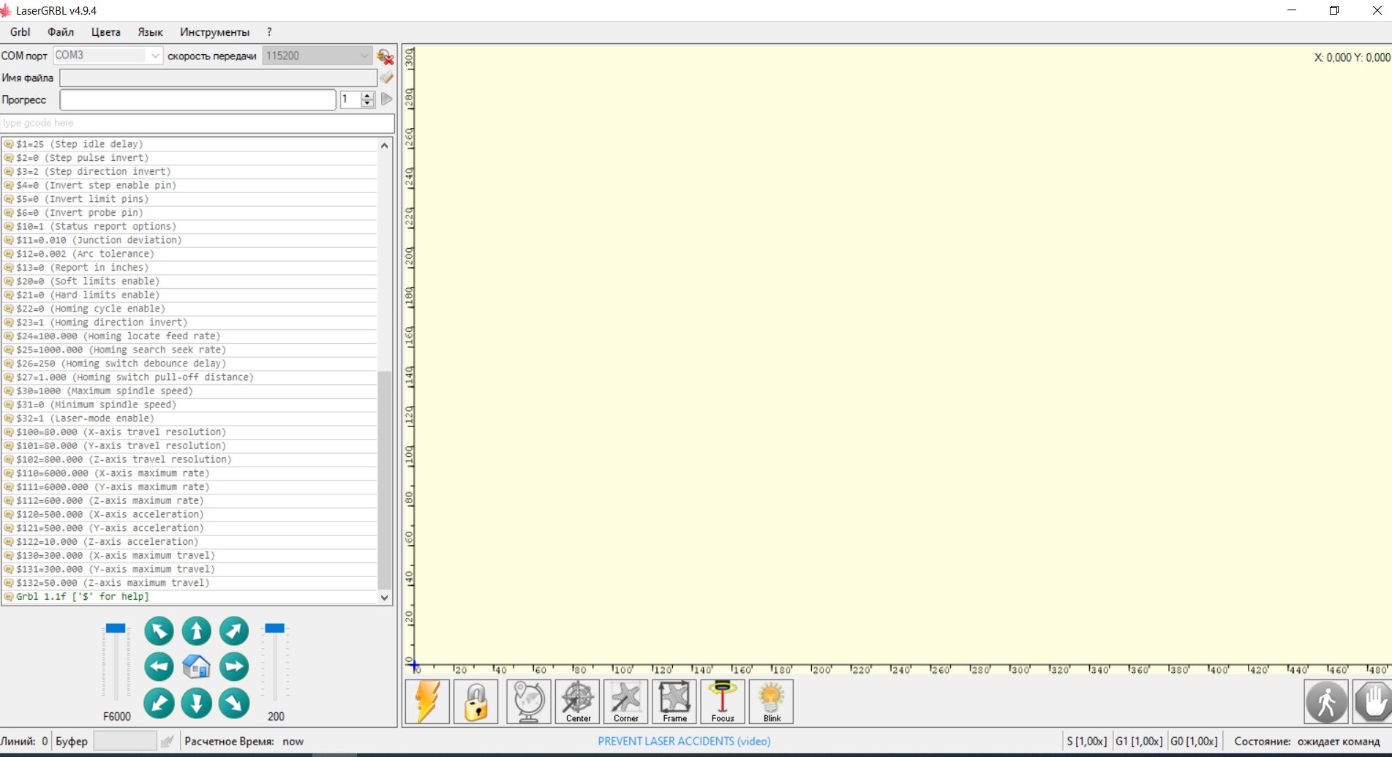Open the Инструменты menu
The height and width of the screenshot is (757, 1392).
214,32
